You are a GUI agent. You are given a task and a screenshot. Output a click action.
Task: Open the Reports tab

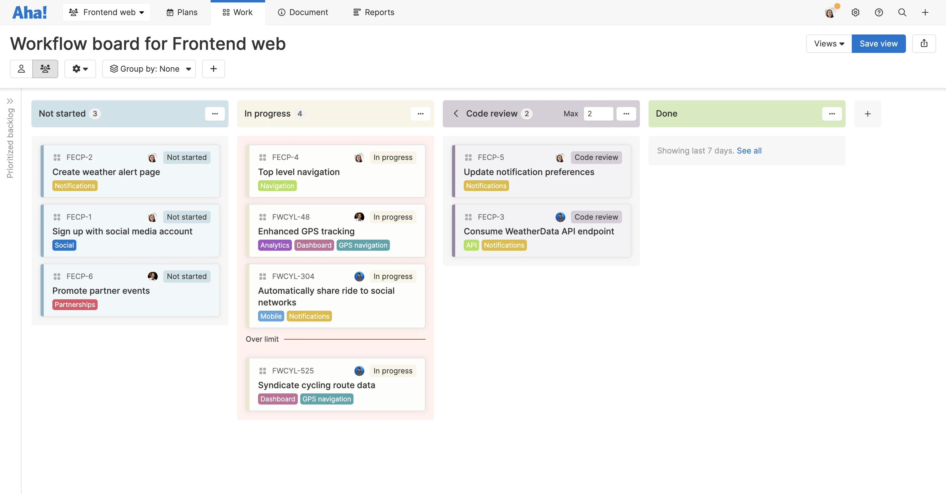click(374, 13)
